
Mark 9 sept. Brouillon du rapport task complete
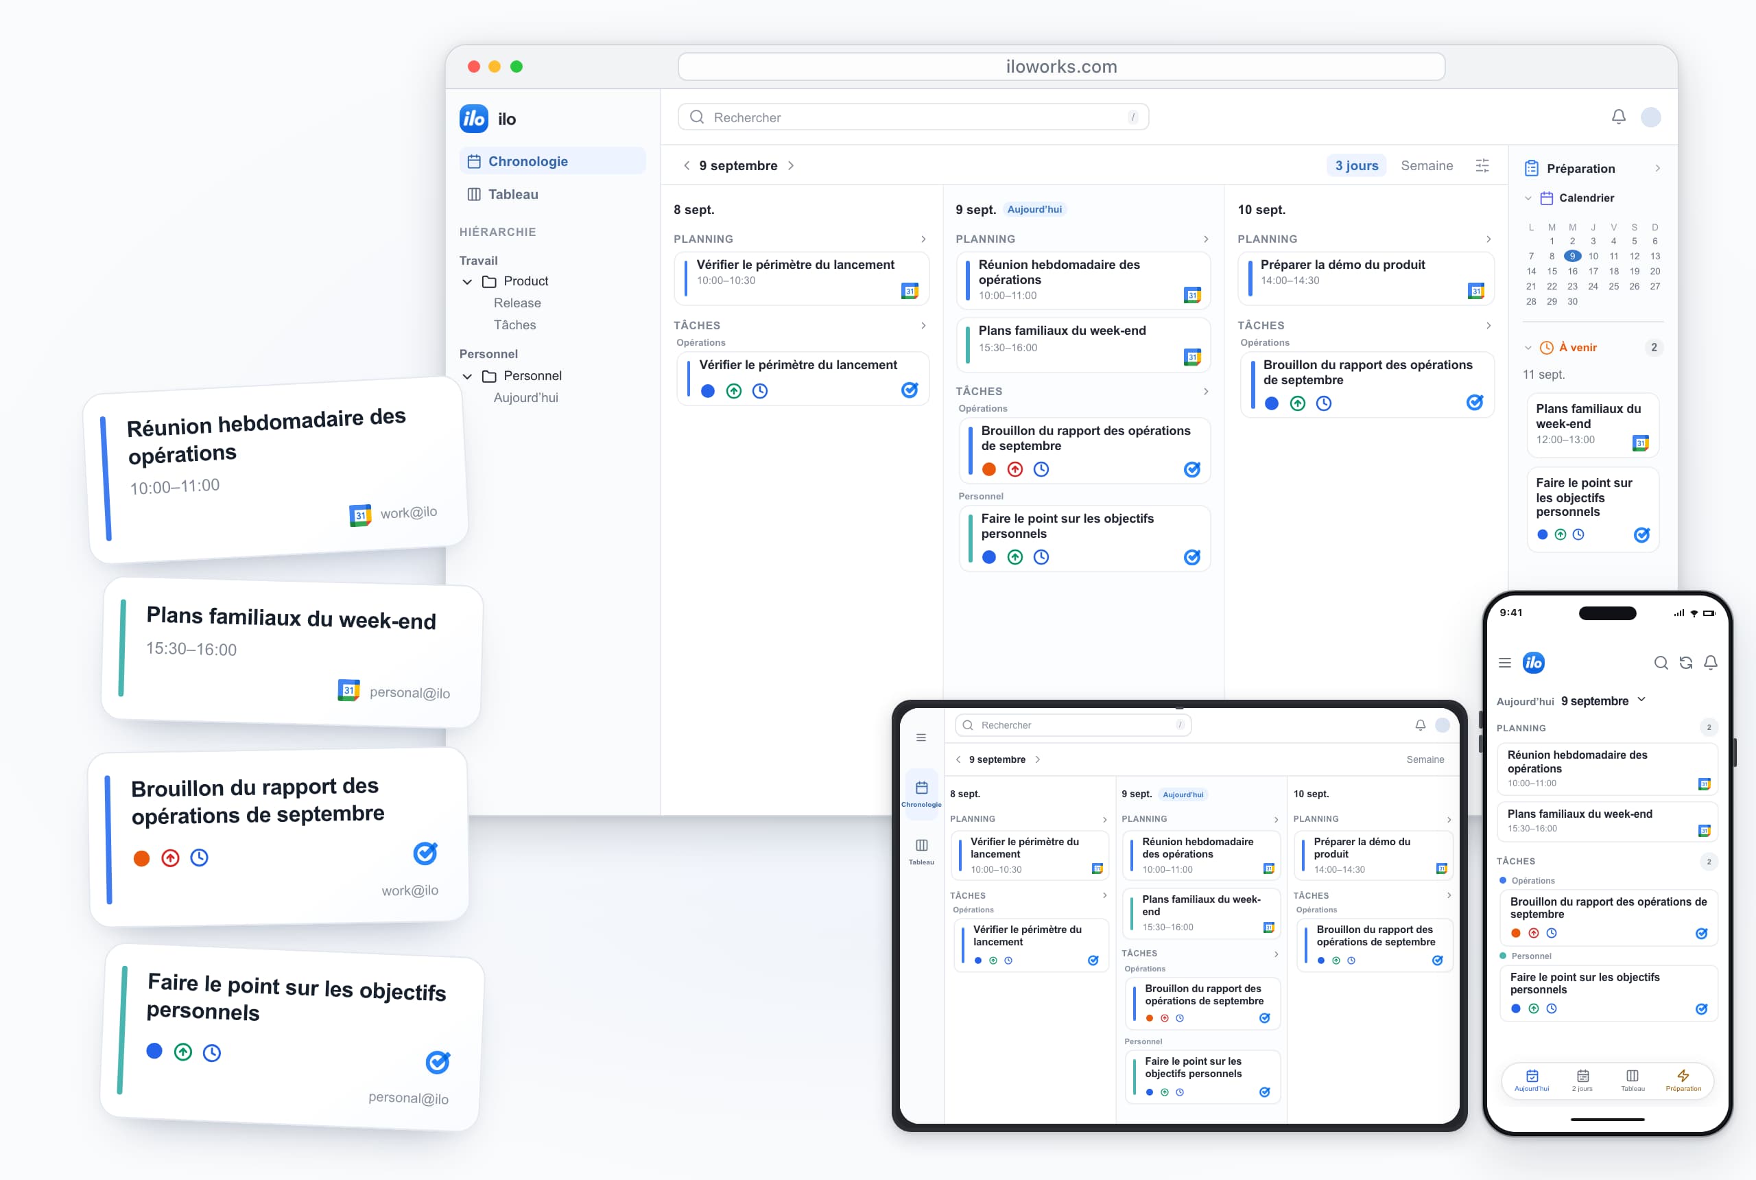click(1191, 469)
